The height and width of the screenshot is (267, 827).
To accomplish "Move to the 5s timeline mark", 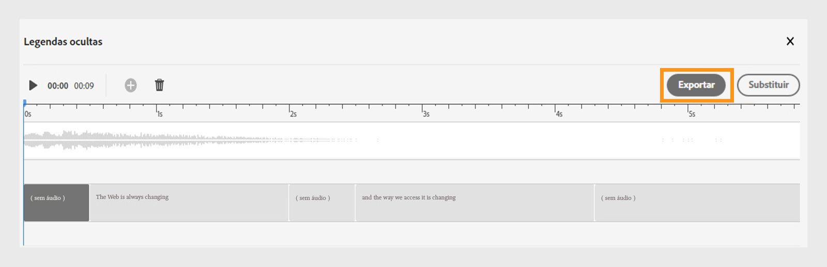I will (691, 113).
